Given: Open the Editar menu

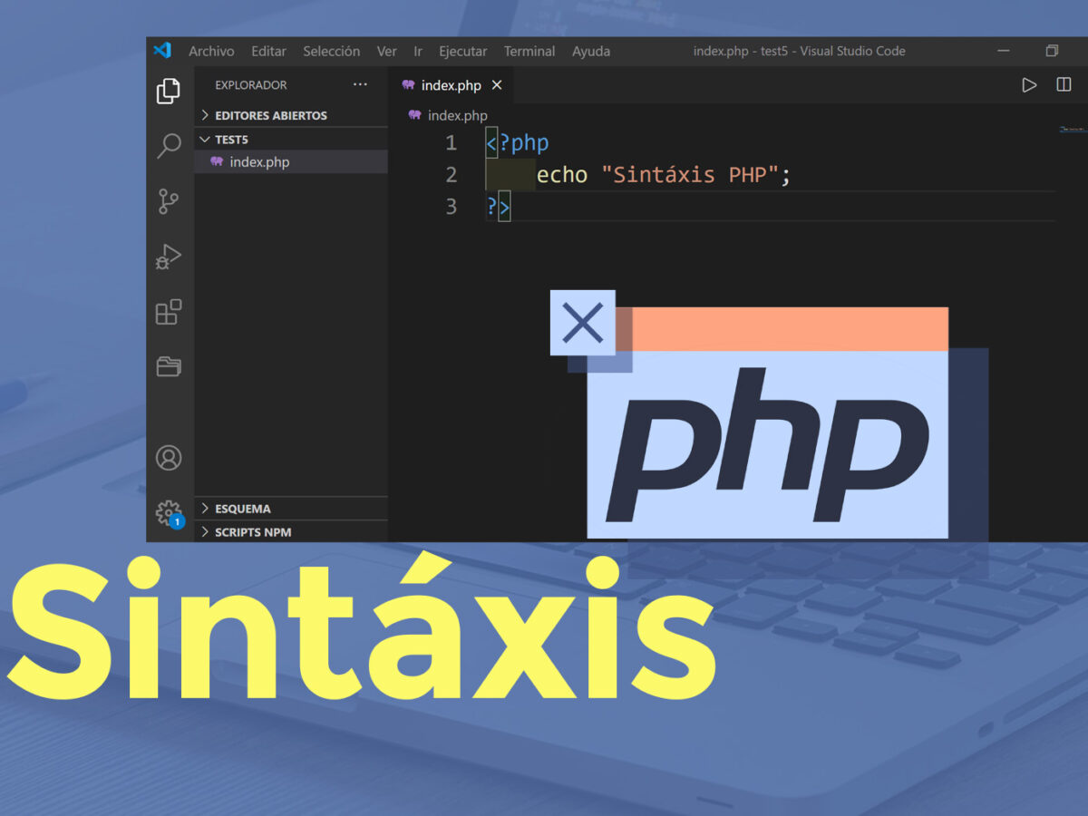Looking at the screenshot, I should click(268, 51).
